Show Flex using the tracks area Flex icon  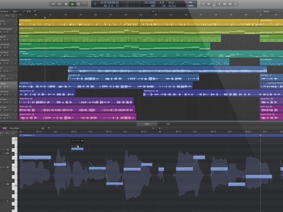(29, 11)
